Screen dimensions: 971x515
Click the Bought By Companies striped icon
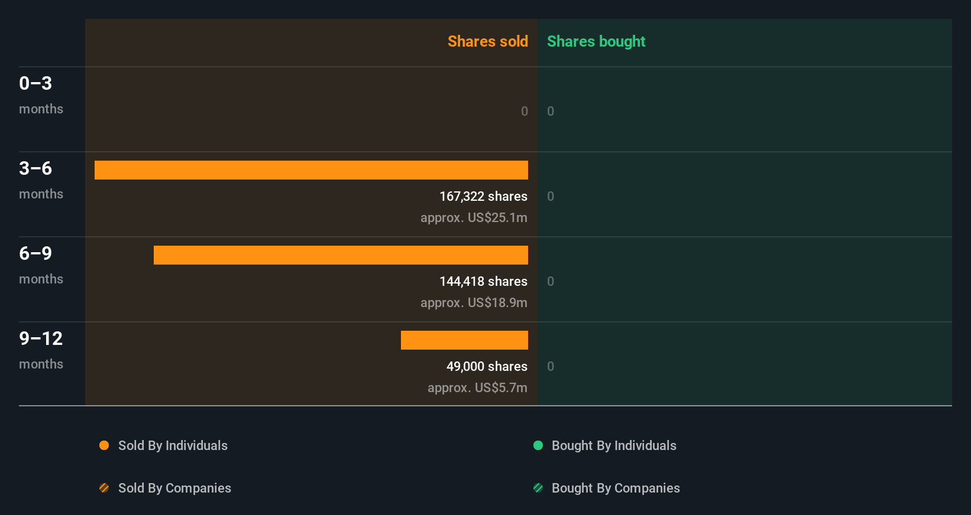pyautogui.click(x=538, y=488)
